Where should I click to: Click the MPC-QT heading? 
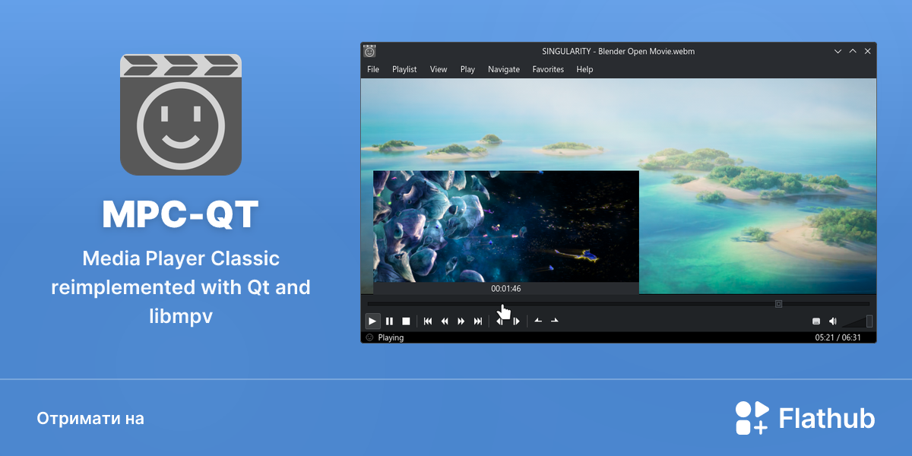coord(181,215)
